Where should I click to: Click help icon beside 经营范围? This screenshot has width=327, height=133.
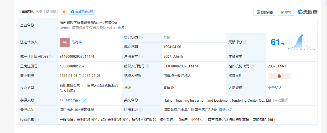click(37, 119)
